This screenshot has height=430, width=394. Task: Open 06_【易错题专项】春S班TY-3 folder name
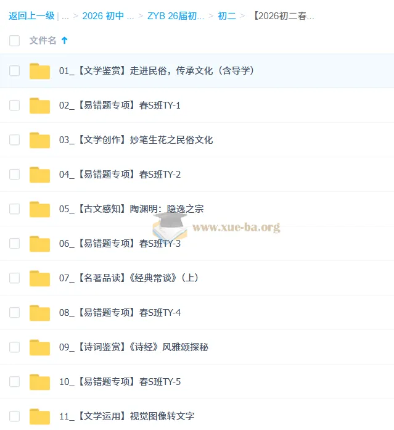pyautogui.click(x=120, y=244)
